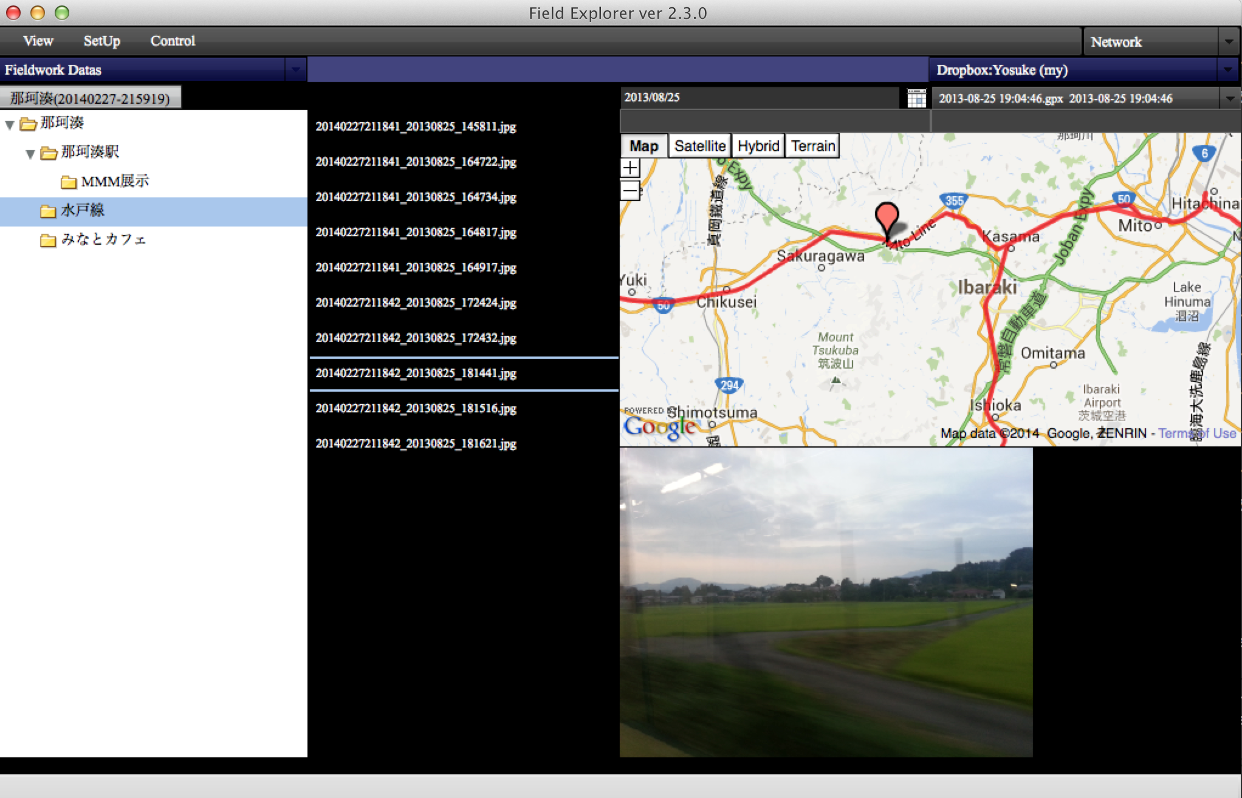Click the MMM展示 folder icon

(69, 182)
